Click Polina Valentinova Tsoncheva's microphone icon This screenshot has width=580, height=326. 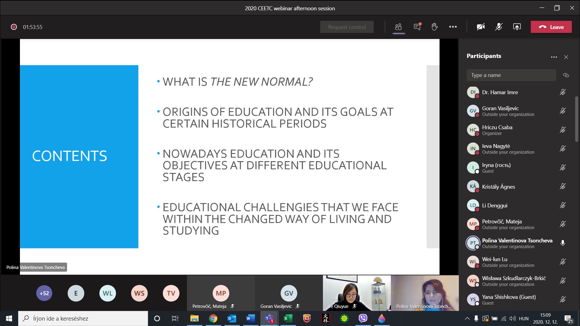coord(562,243)
